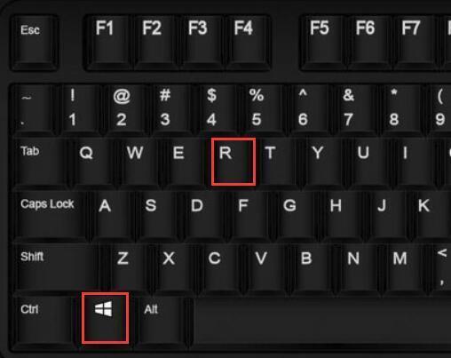Image resolution: width=451 pixels, height=358 pixels.
Task: Toggle the Caps Lock key
Action: click(x=51, y=215)
